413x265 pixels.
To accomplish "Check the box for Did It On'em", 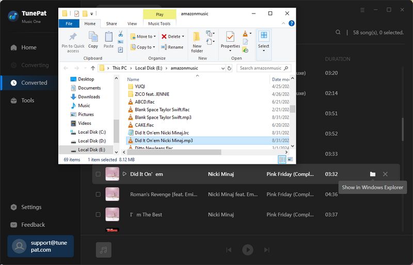I will coord(98,174).
